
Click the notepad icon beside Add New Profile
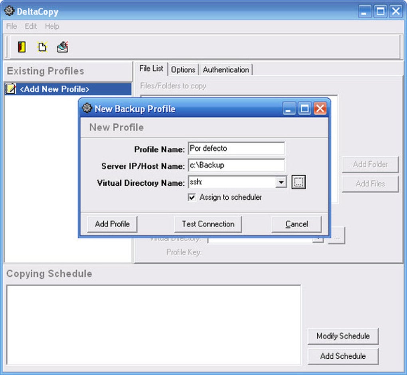point(11,89)
